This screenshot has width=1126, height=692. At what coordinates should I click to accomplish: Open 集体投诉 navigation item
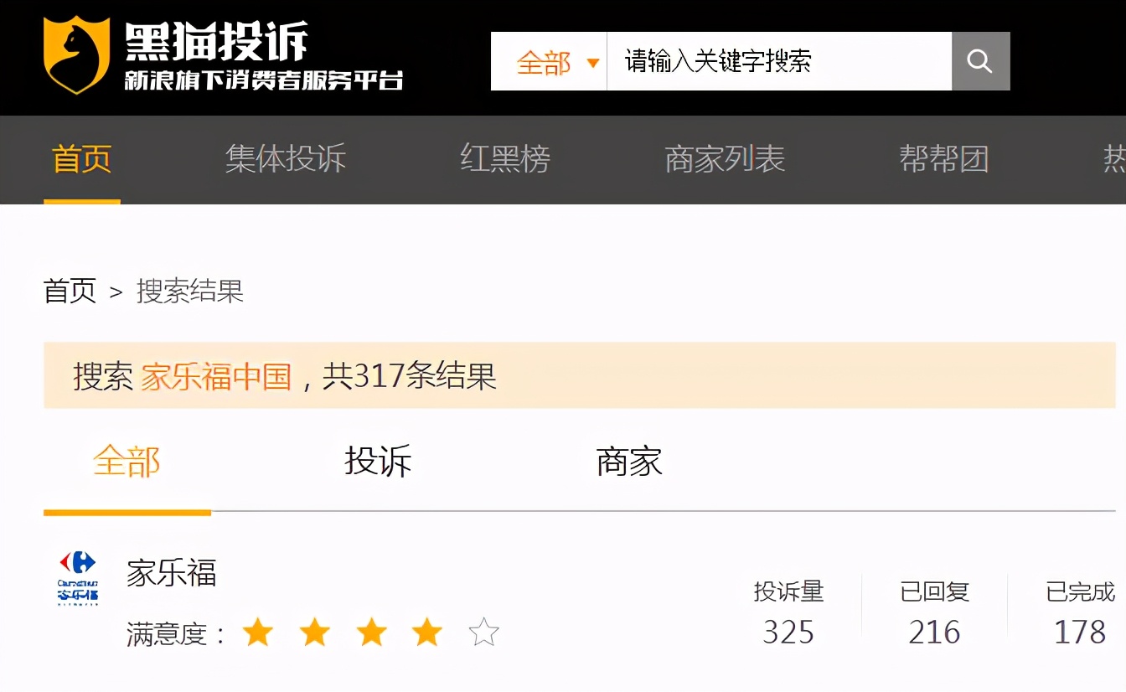click(x=286, y=158)
